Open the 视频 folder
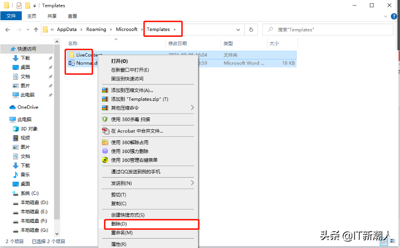 [25, 138]
